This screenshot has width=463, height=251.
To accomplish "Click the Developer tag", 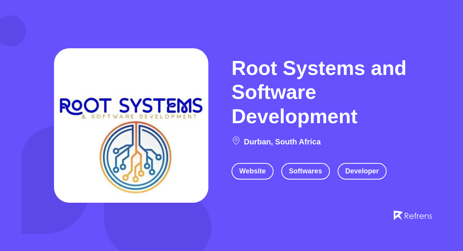I will (362, 171).
